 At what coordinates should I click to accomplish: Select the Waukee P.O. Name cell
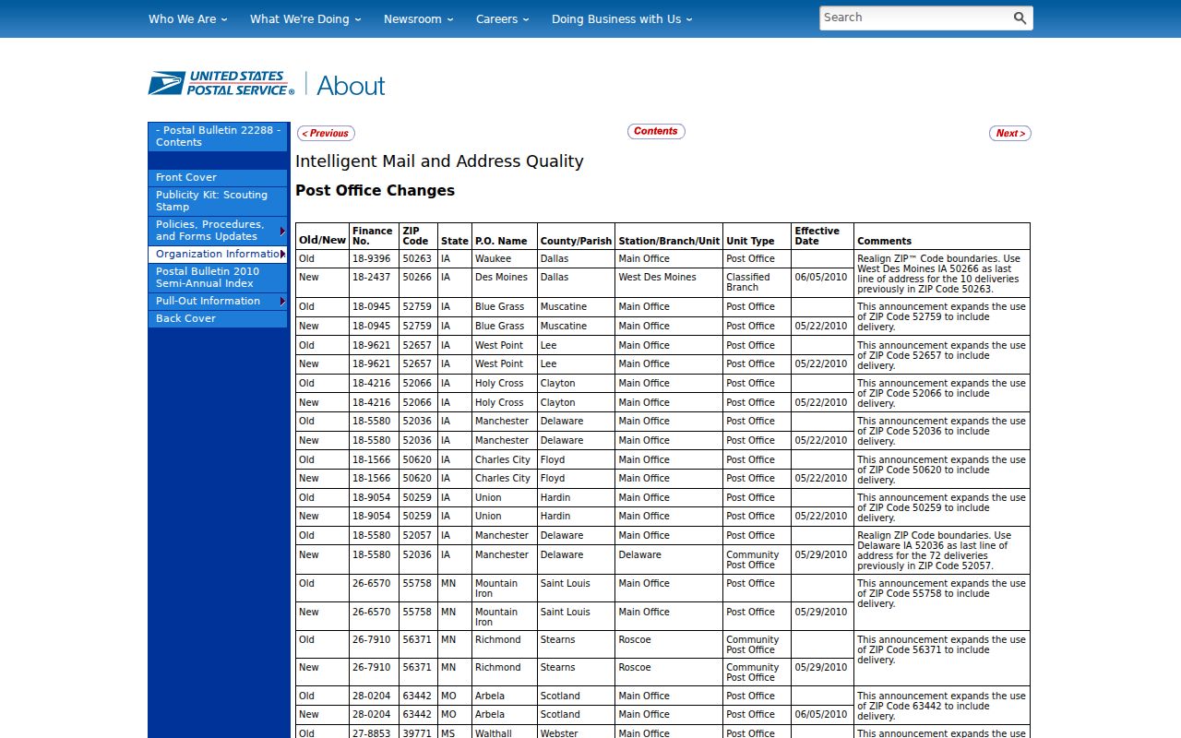click(504, 259)
